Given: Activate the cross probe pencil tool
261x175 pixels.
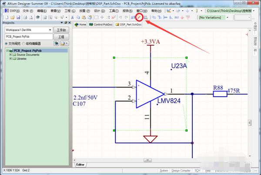Looking at the screenshot, I should 139,17.
